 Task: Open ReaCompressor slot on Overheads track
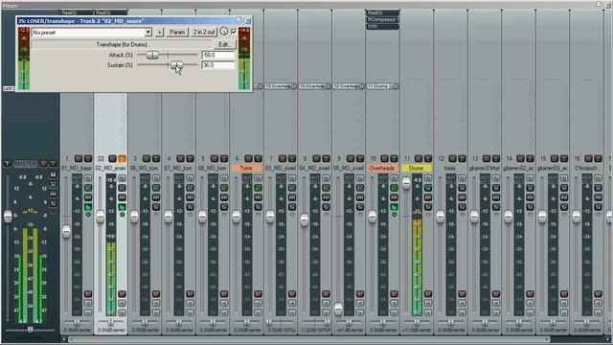pos(383,19)
